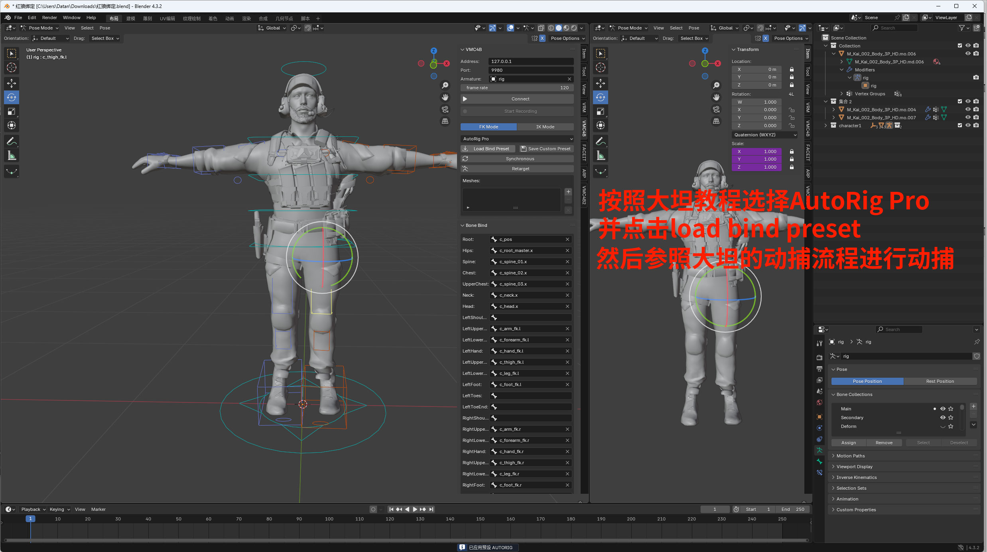Select the Scale tool in left viewport
The image size is (987, 552).
(12, 111)
